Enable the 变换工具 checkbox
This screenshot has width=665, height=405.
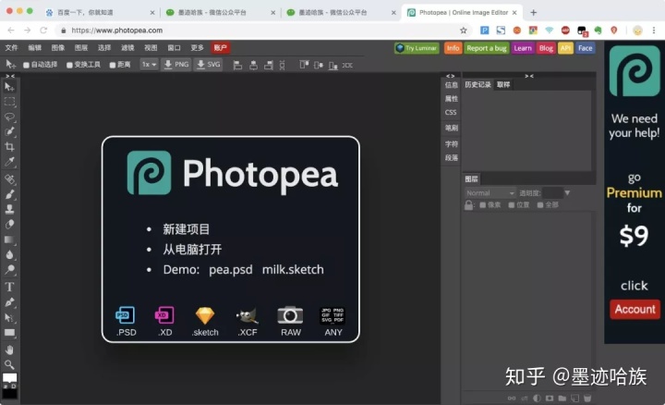click(69, 65)
